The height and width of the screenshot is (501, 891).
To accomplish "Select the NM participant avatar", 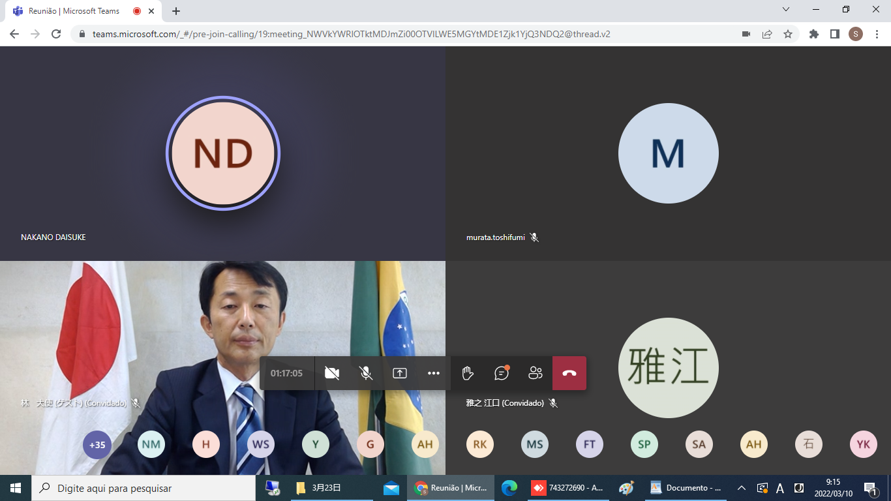I will [151, 445].
